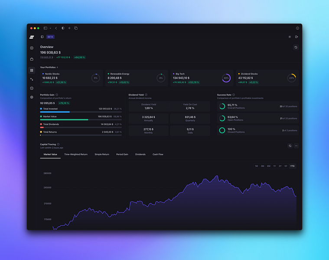Switch to the Cash Flow tab
The height and width of the screenshot is (260, 329).
[x=158, y=154]
